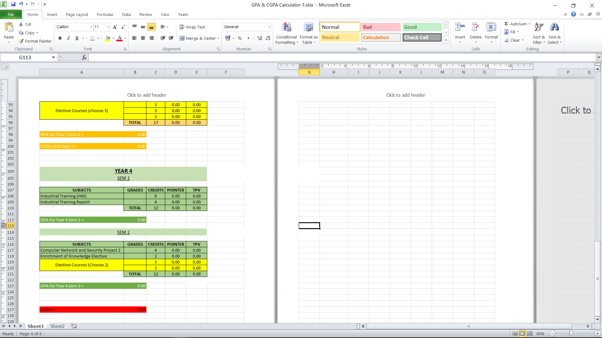Image resolution: width=602 pixels, height=338 pixels.
Task: Click the Increase Font Size icon
Action: point(115,27)
